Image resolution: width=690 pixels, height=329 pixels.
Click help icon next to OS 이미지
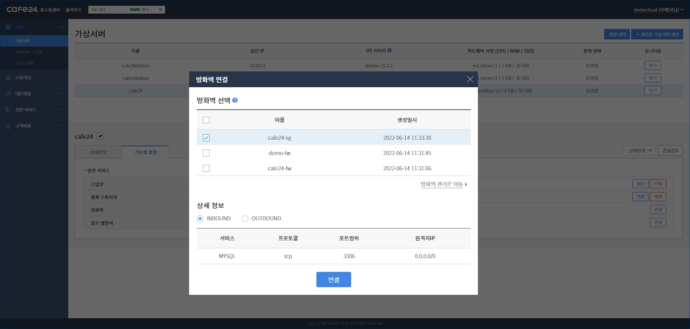[389, 50]
